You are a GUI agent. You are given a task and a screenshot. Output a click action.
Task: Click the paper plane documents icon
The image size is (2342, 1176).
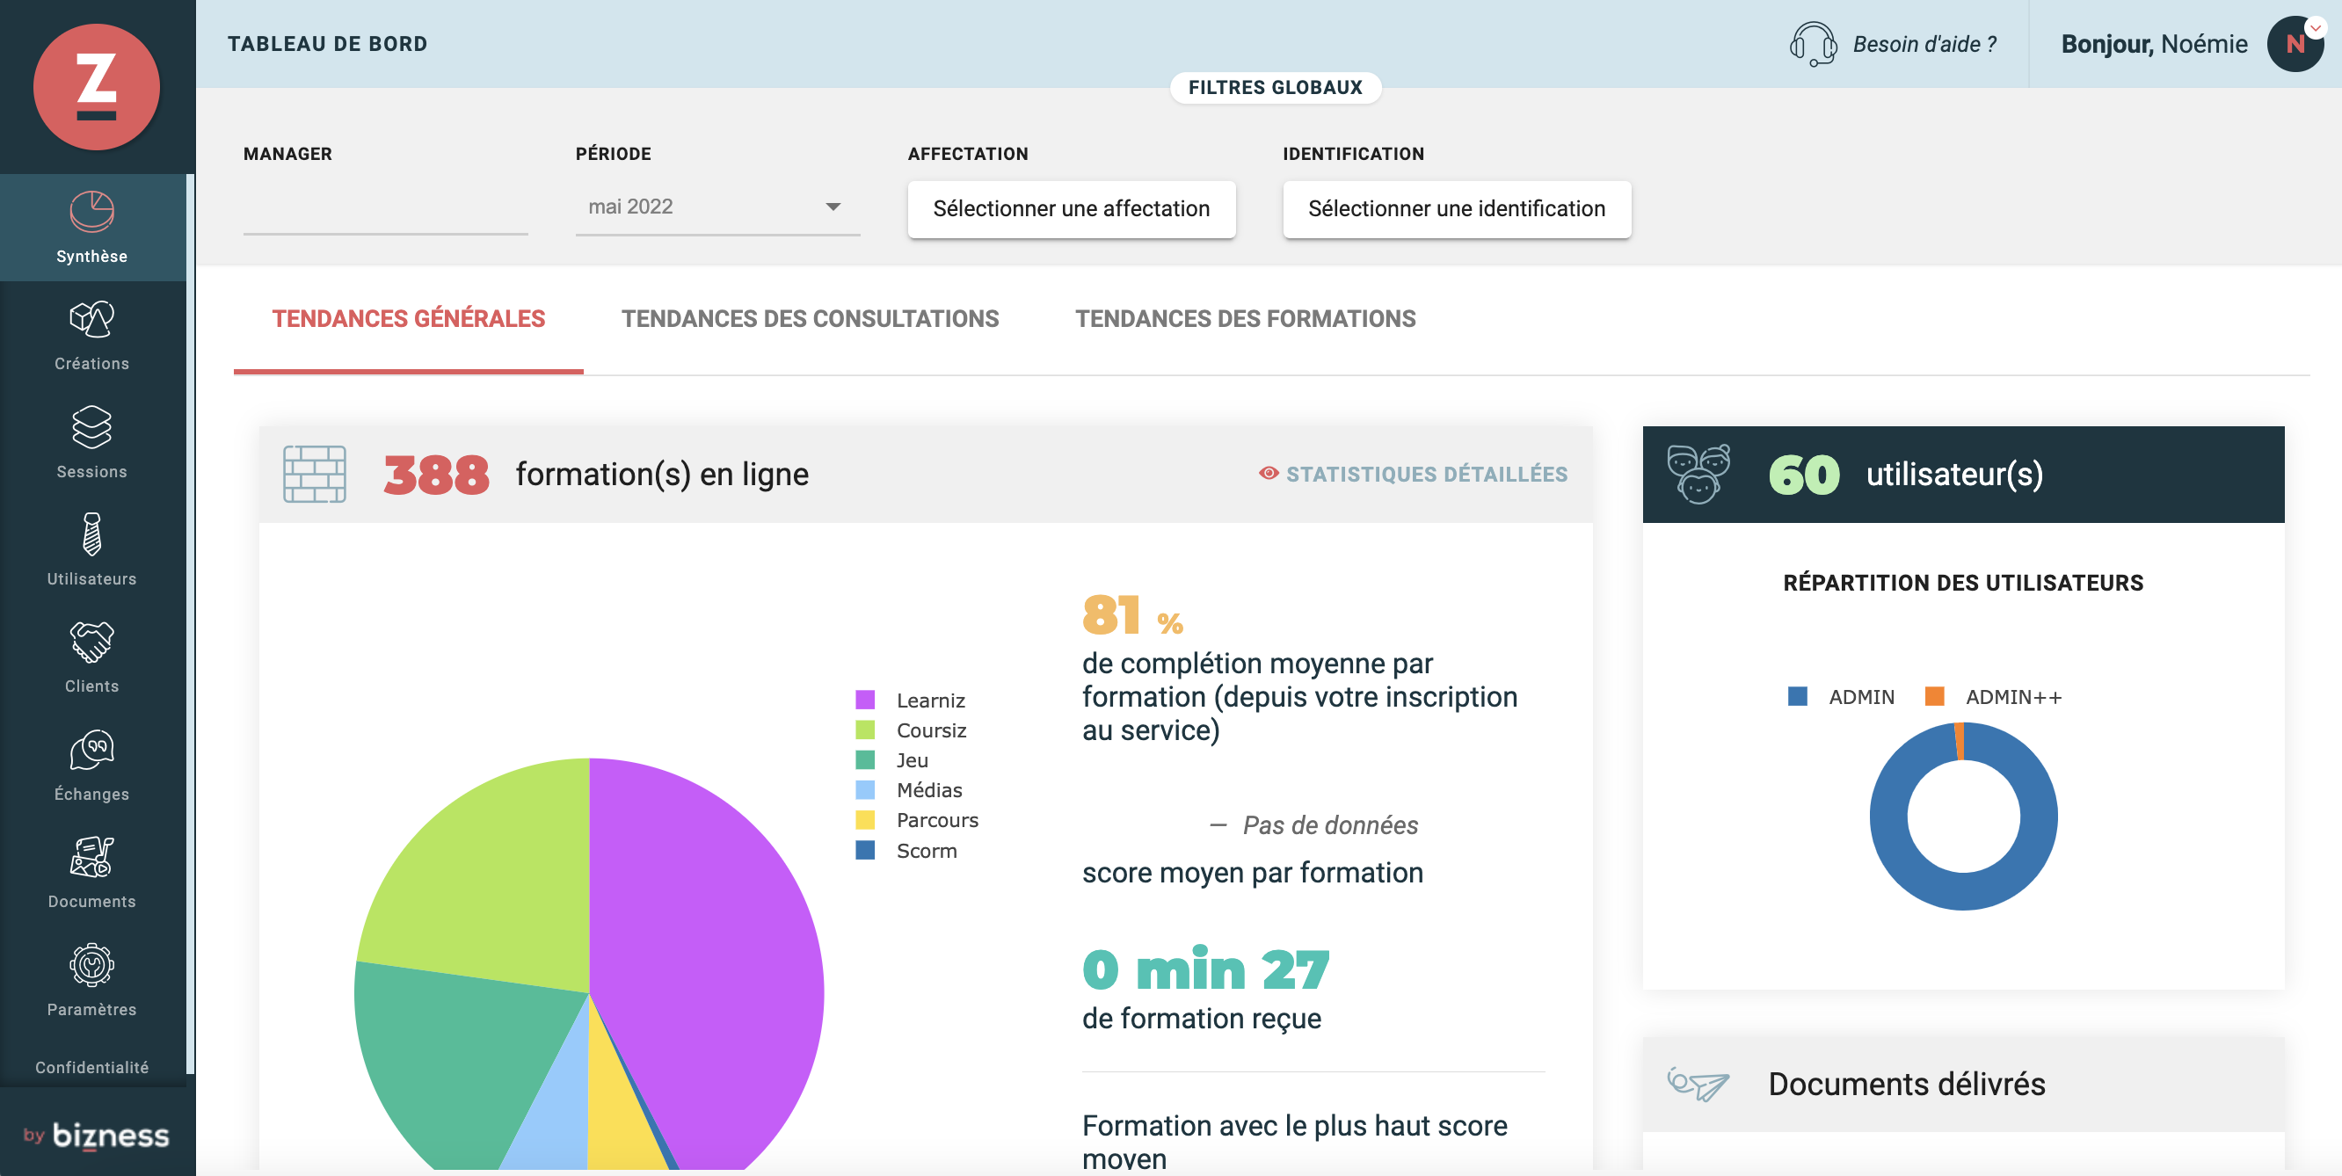coord(1698,1084)
